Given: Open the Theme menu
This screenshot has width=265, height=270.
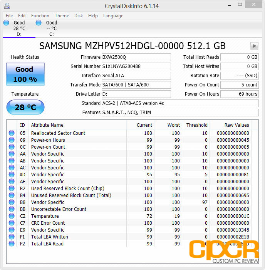Looking at the screenshot, I should [x=62, y=16].
